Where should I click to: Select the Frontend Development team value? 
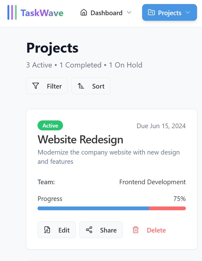point(152,182)
